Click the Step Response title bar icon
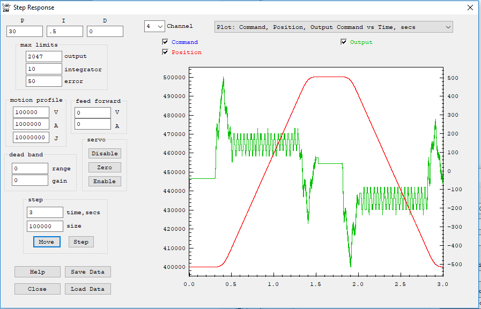 click(x=6, y=7)
